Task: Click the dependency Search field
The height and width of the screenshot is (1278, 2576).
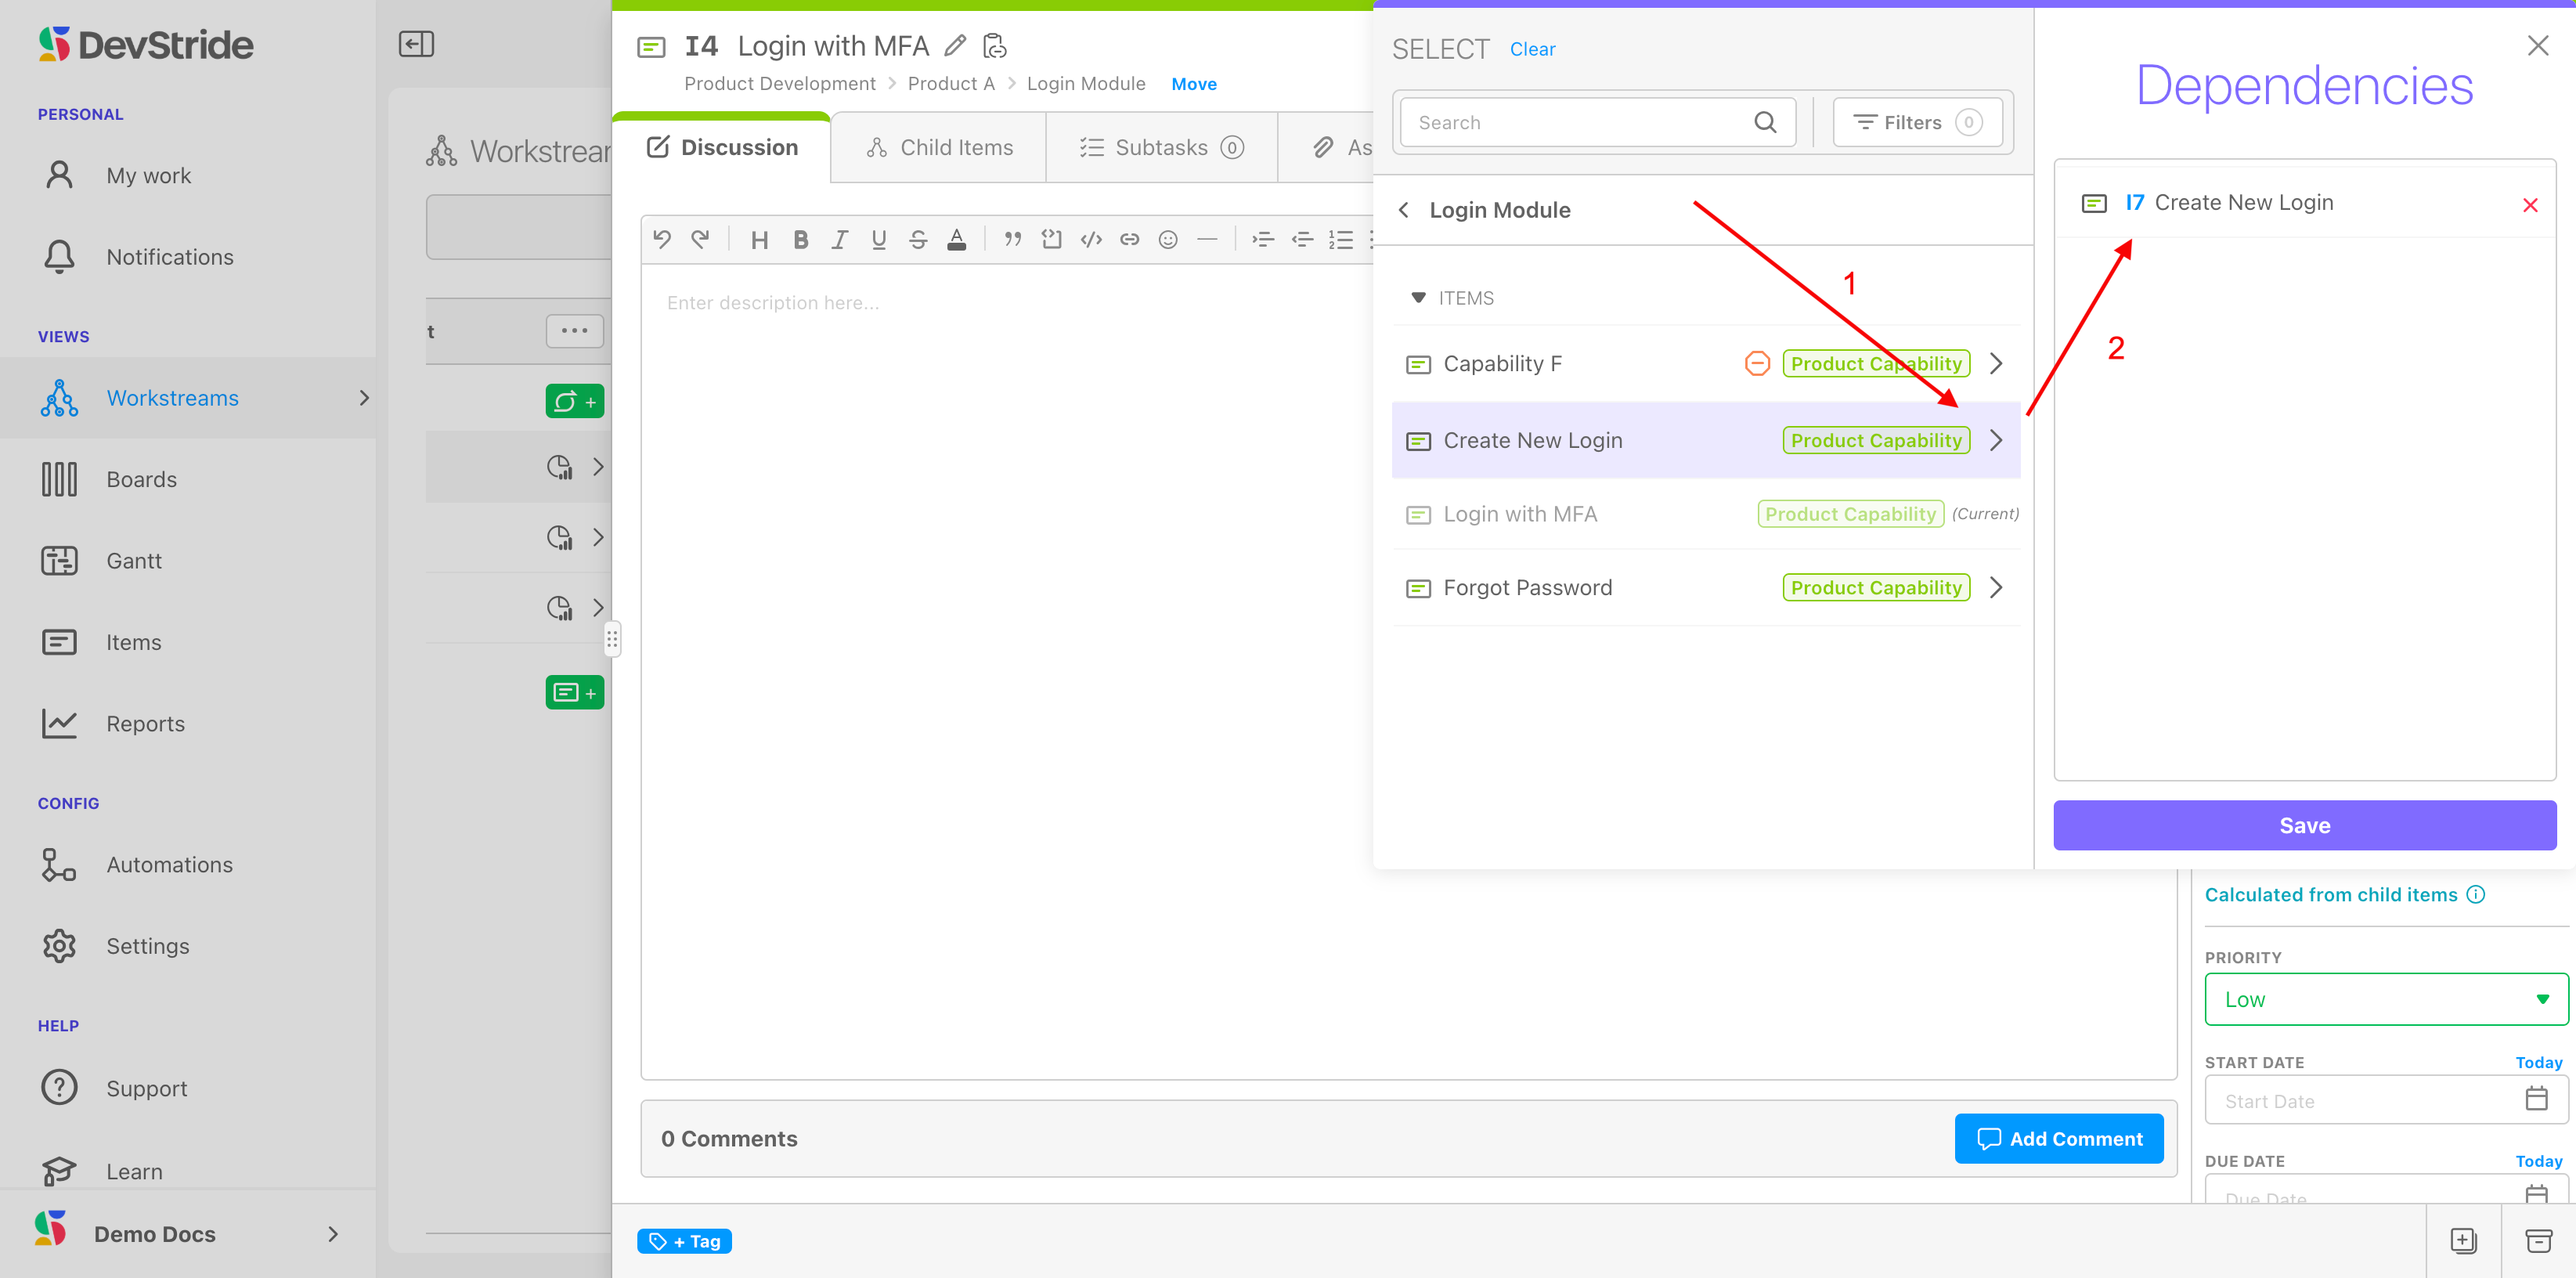Action: coord(1580,123)
